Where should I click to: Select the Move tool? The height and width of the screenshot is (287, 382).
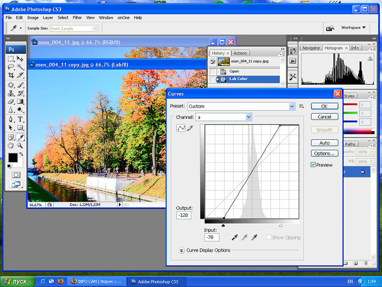tap(20, 58)
